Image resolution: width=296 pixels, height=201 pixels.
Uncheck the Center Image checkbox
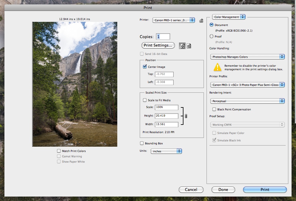tap(145, 67)
